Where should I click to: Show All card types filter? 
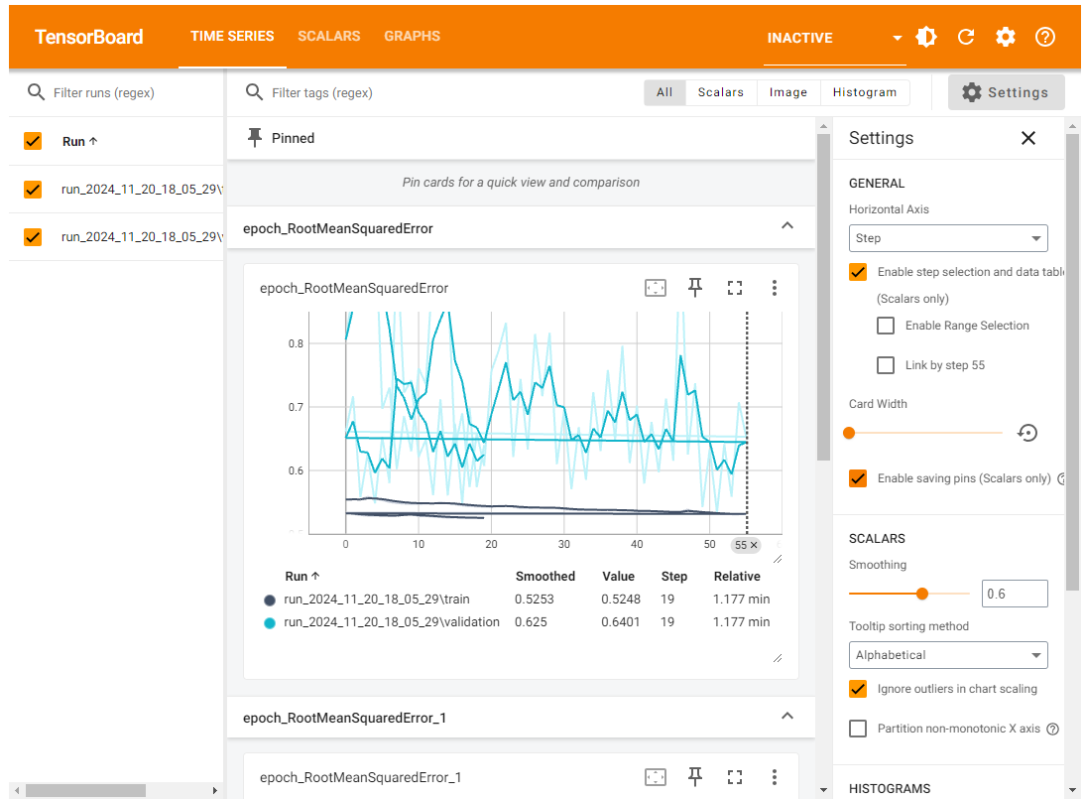click(664, 92)
